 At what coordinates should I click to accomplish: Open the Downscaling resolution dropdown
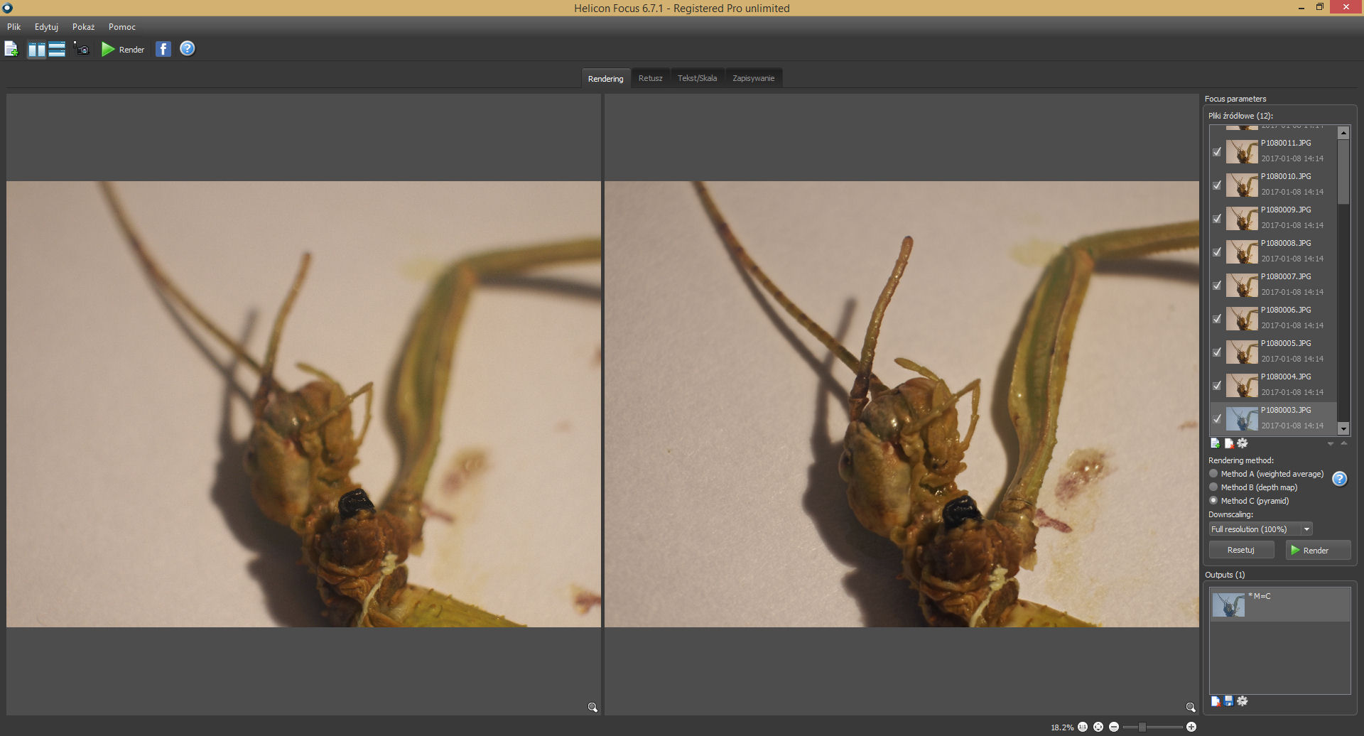[x=1306, y=529]
